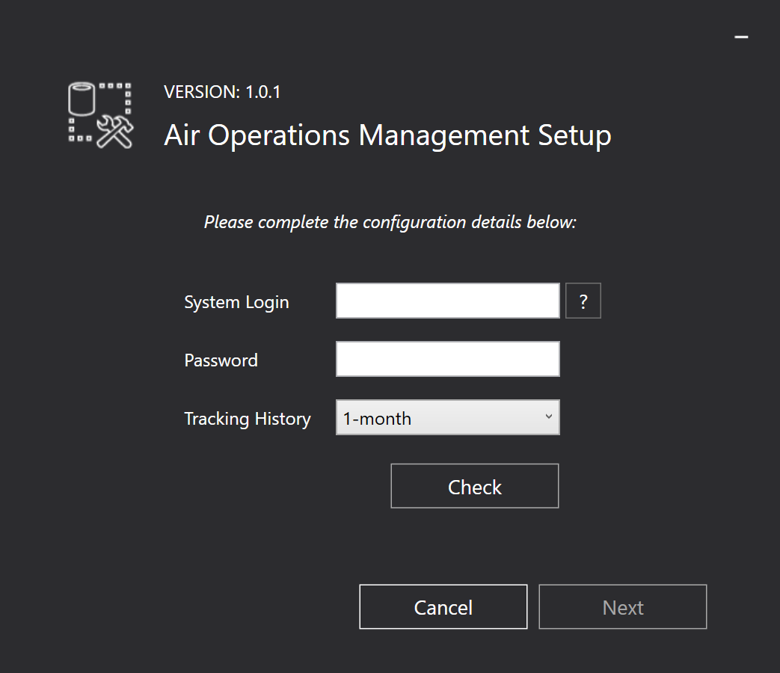The image size is (780, 673).
Task: Minimize the setup window
Action: pyautogui.click(x=741, y=36)
